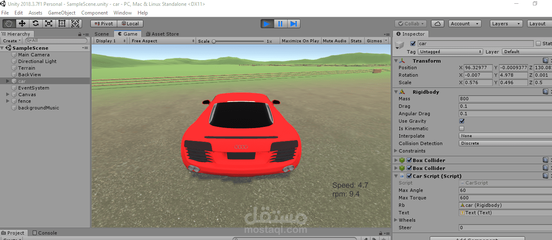Toggle Local handle rotation
This screenshot has width=552, height=240.
130,24
